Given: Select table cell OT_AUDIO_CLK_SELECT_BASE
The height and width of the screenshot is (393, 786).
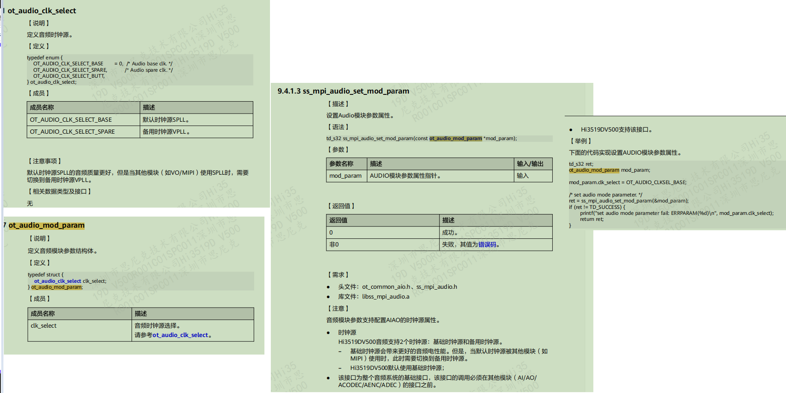Looking at the screenshot, I should point(83,120).
